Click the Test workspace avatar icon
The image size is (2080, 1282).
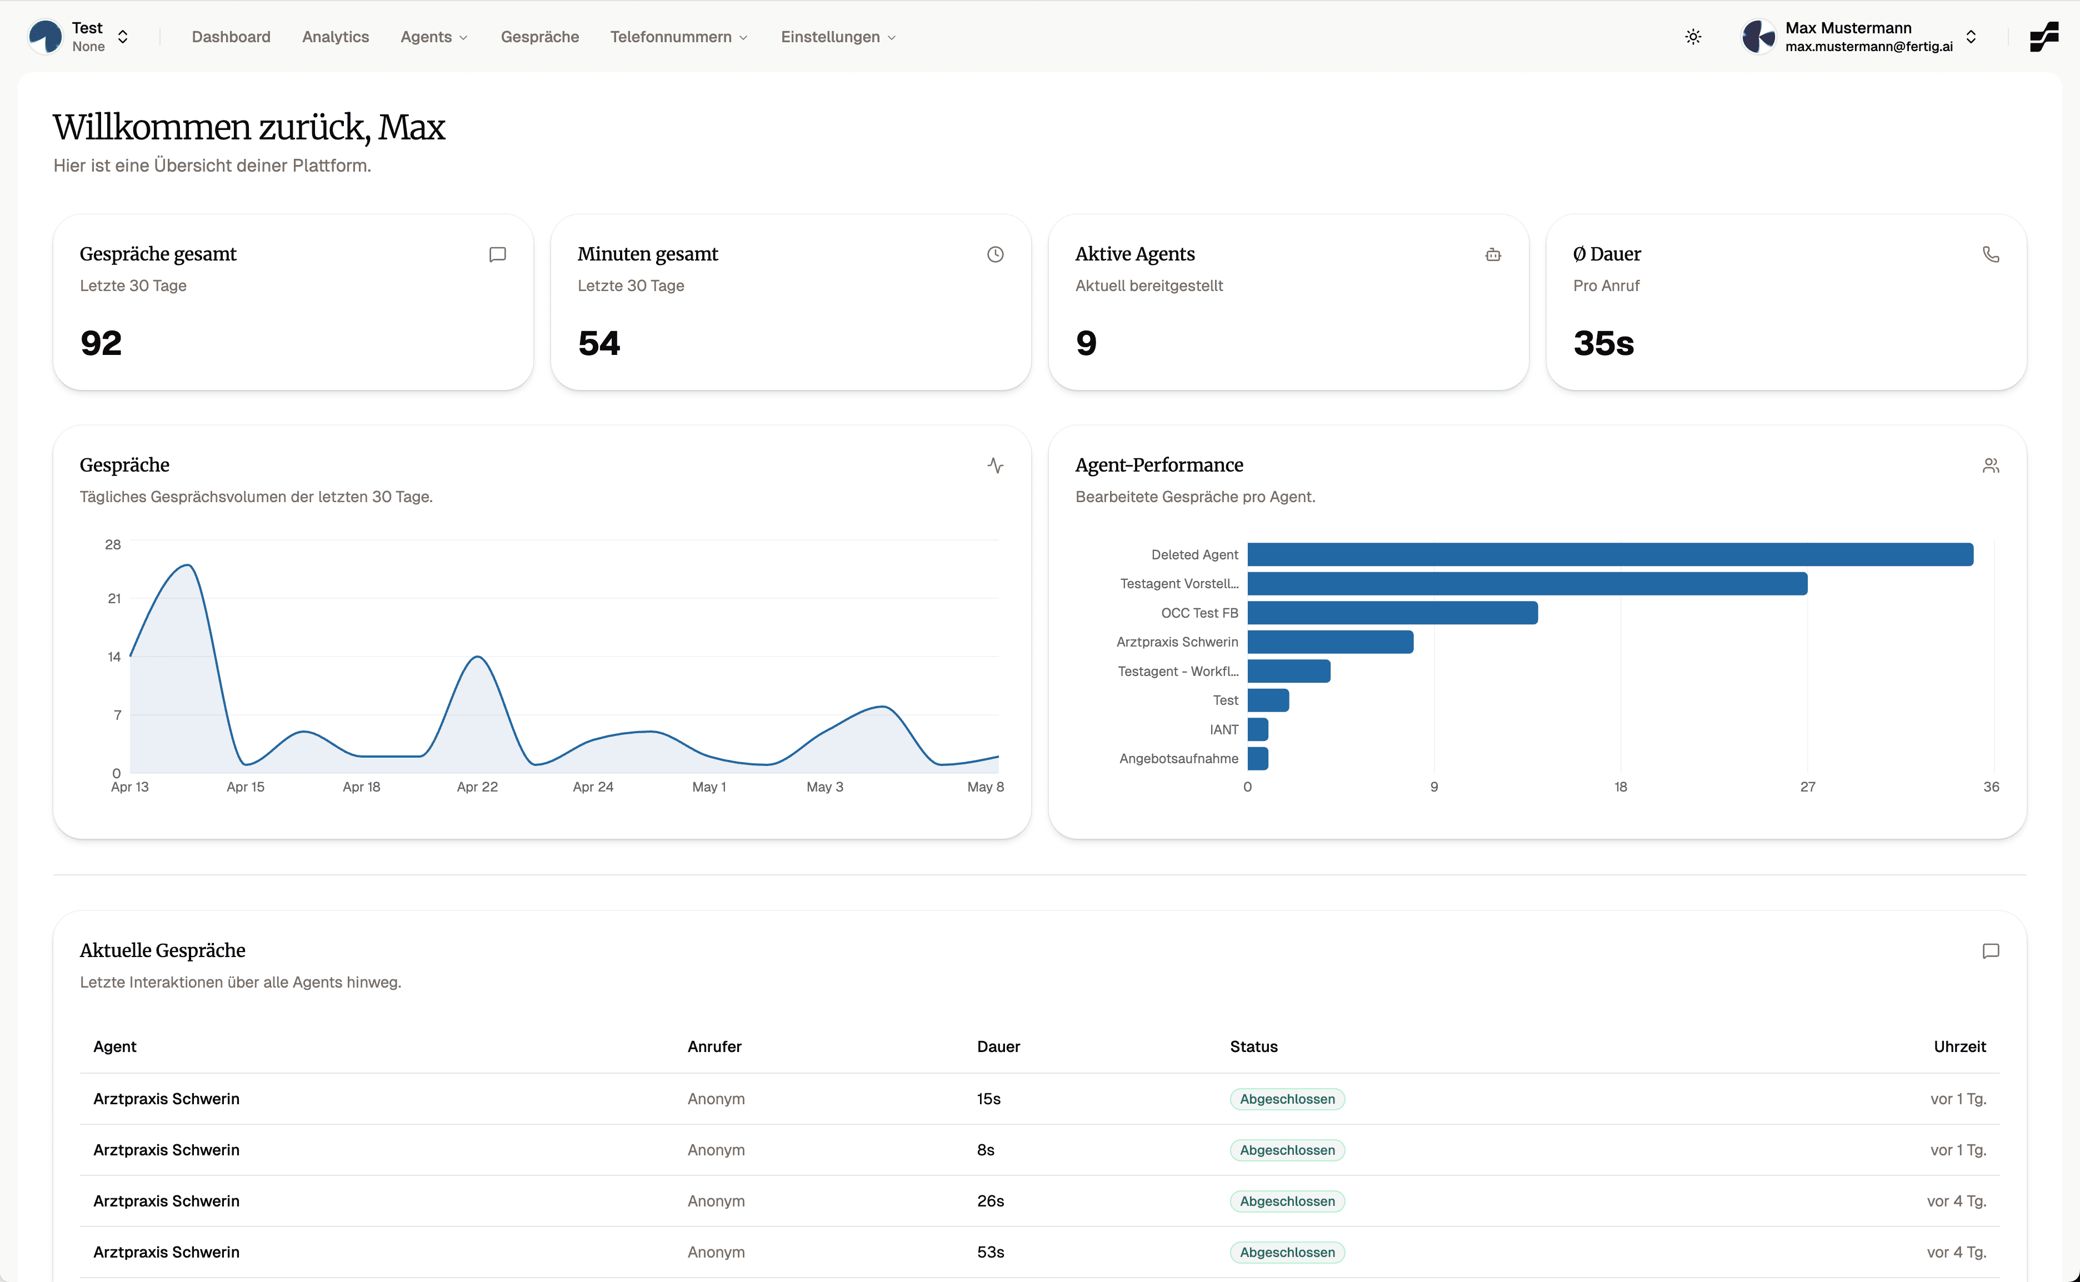tap(46, 37)
